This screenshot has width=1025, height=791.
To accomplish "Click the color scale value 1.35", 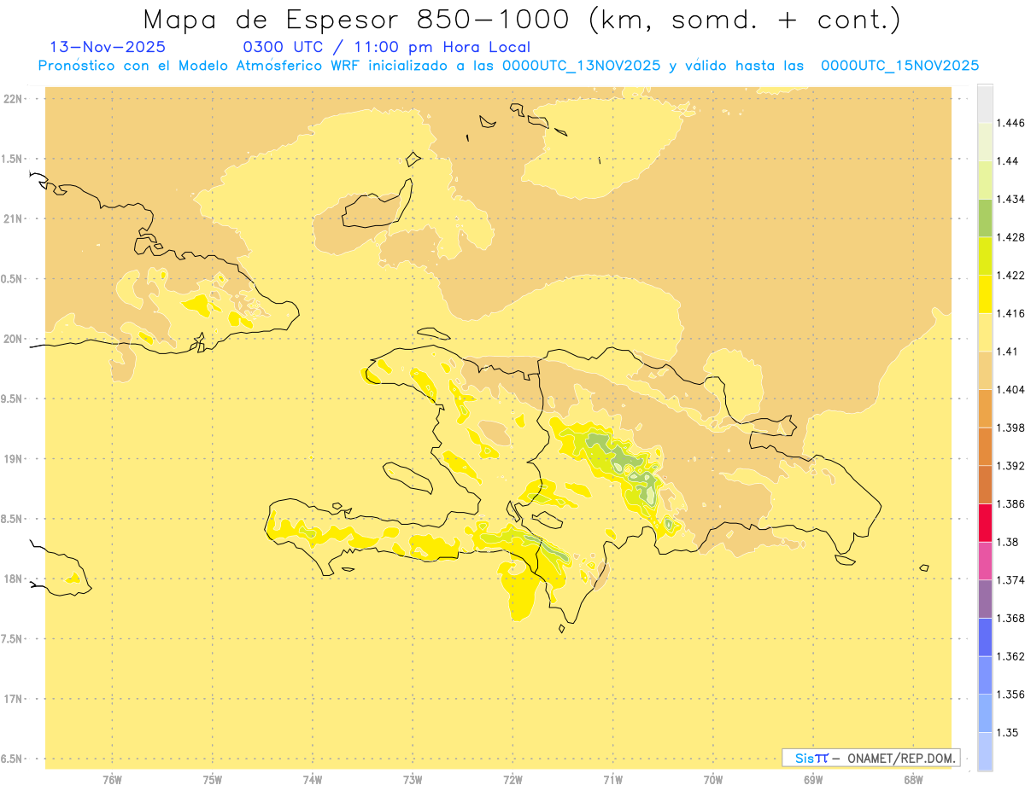I will click(1008, 733).
